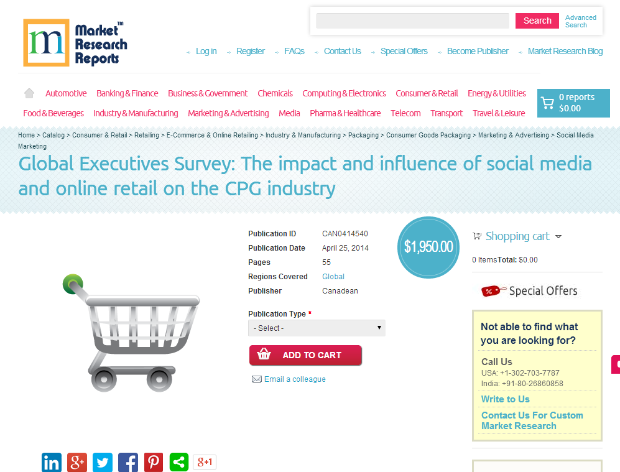Open the Publication Type dropdown
620x472 pixels.
[317, 328]
